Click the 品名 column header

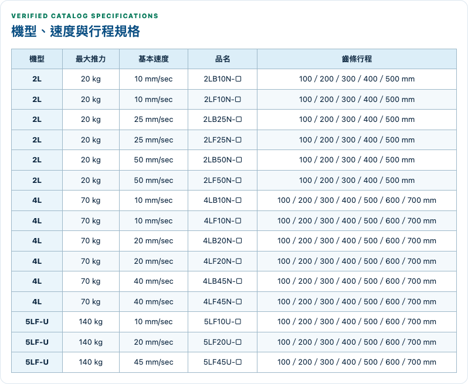[x=222, y=59]
